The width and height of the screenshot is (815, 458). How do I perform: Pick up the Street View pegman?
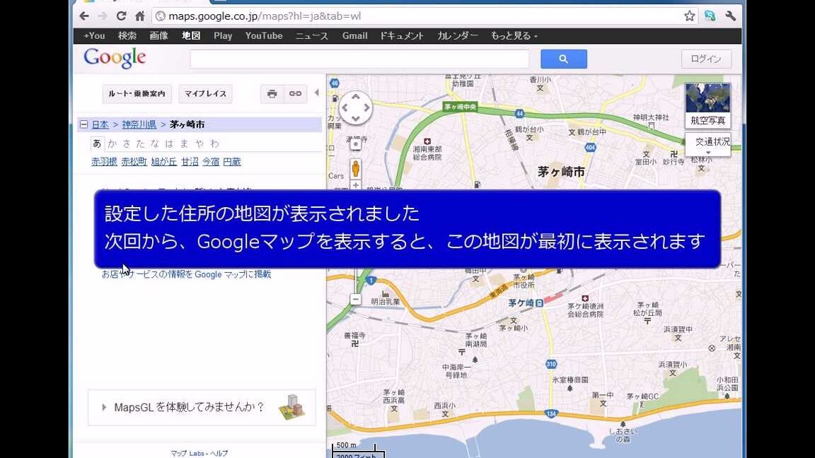356,168
